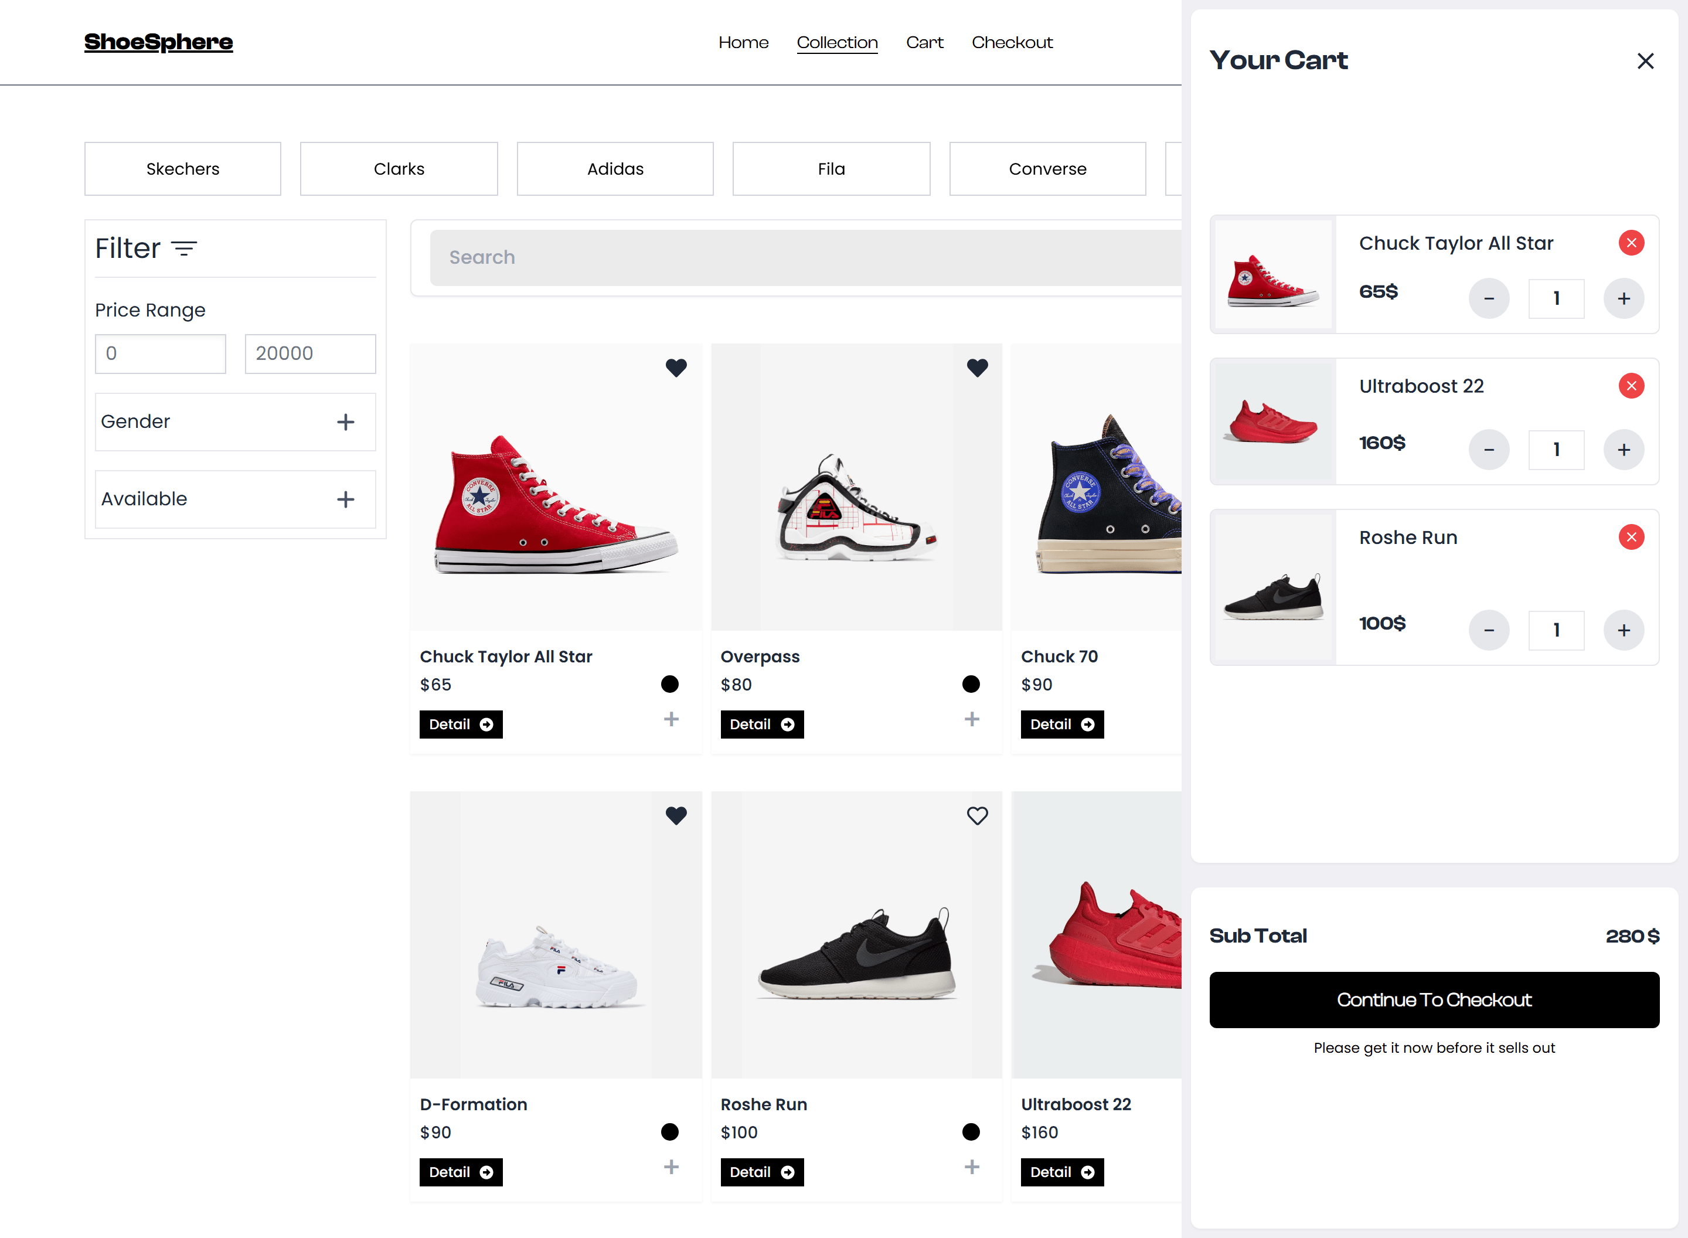Image resolution: width=1688 pixels, height=1238 pixels.
Task: Click the red Chuck Taylor product image
Action: [x=556, y=487]
